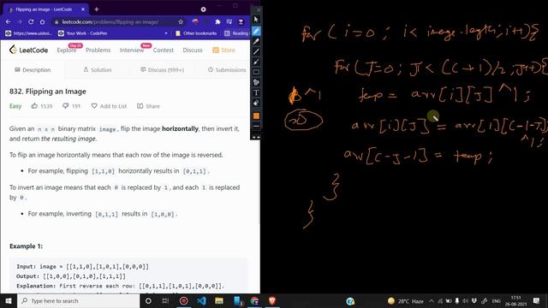Switch to the Description tab
The height and width of the screenshot is (308, 548).
33,70
